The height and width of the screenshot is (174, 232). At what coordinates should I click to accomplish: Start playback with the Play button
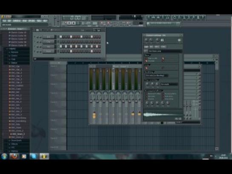coord(69,23)
